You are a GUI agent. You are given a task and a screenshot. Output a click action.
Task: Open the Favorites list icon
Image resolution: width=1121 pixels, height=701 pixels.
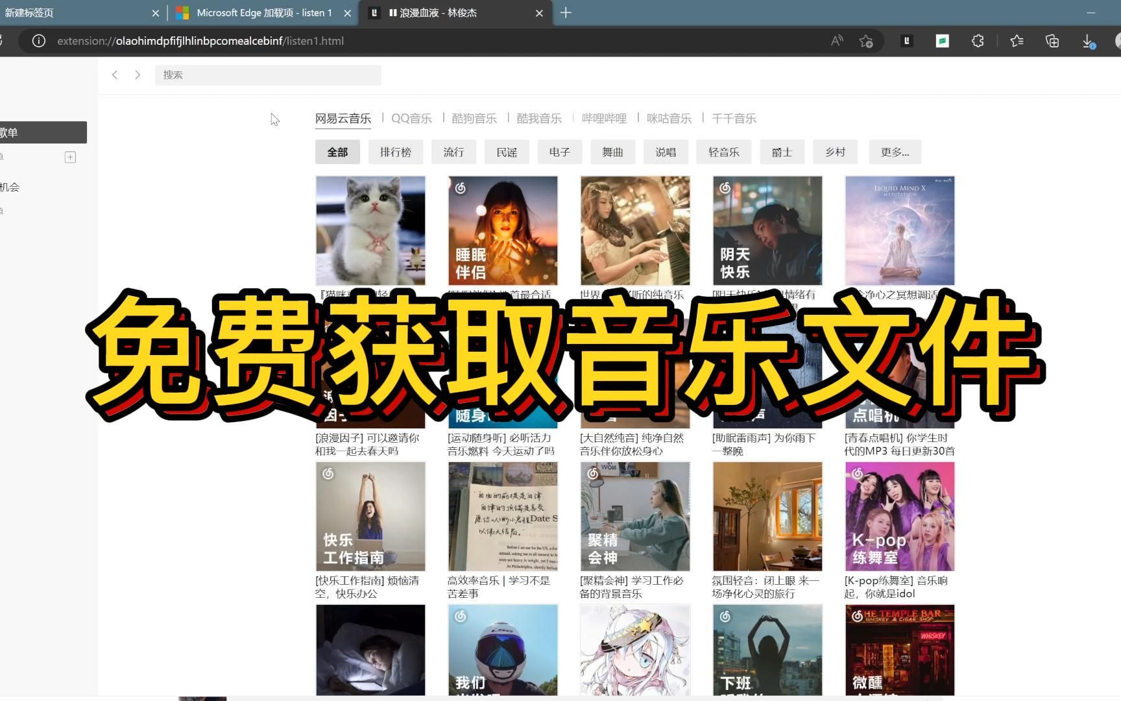tap(1017, 41)
